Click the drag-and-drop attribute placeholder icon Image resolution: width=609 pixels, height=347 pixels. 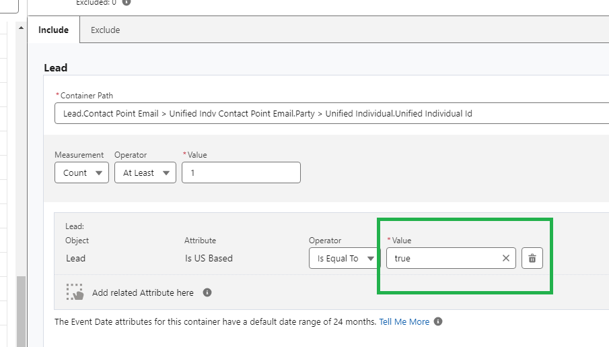click(75, 292)
